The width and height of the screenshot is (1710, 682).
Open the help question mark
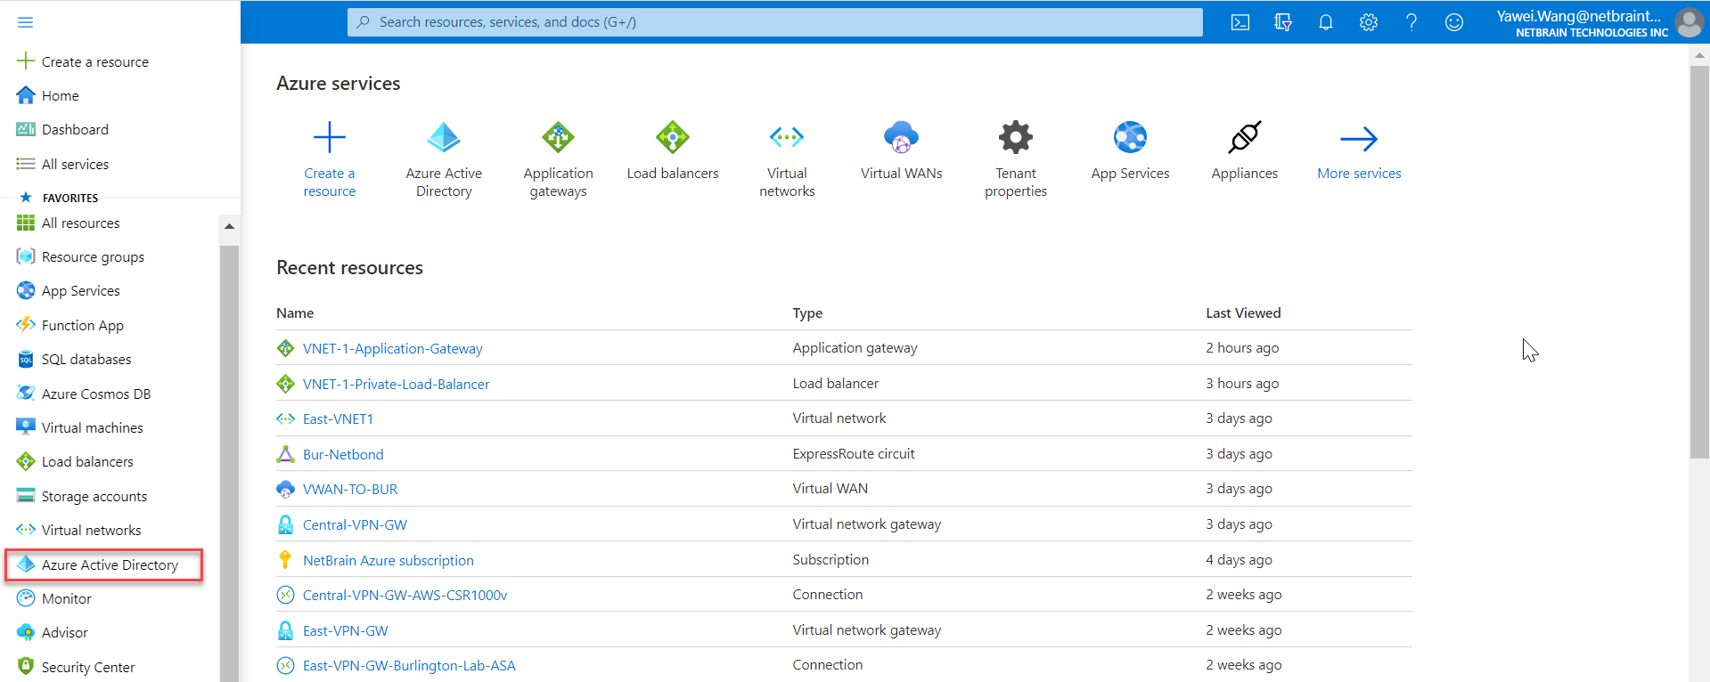point(1411,22)
